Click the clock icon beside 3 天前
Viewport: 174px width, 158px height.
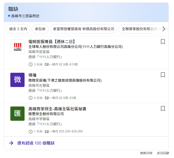[31, 64]
